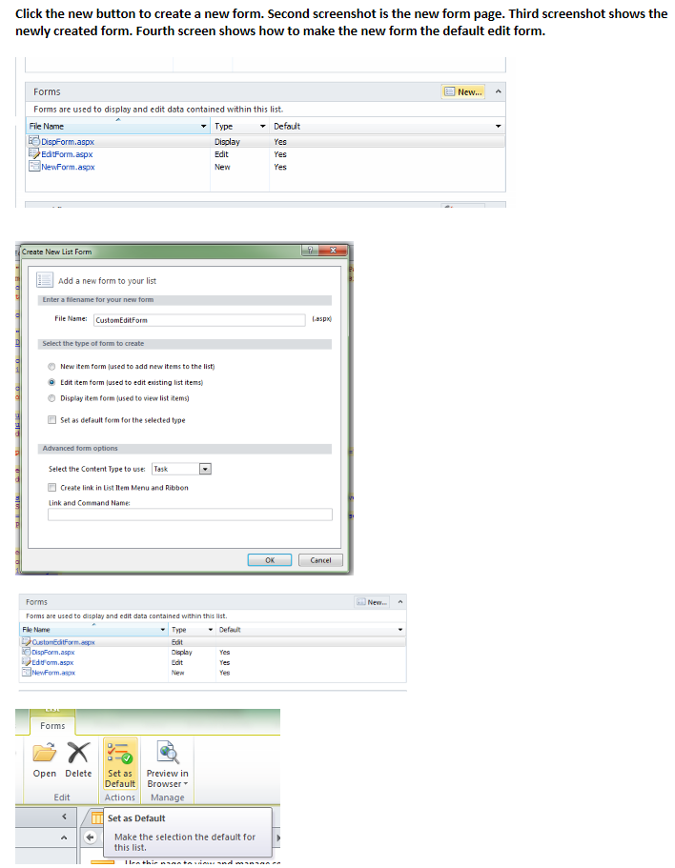Click the Open folder icon in ribbon
The image size is (675, 868).
(x=44, y=753)
